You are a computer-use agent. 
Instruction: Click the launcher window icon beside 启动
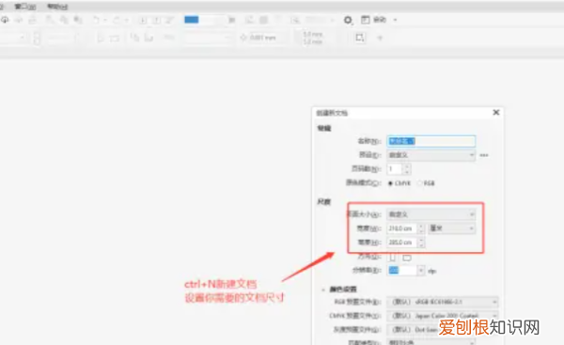pyautogui.click(x=365, y=20)
